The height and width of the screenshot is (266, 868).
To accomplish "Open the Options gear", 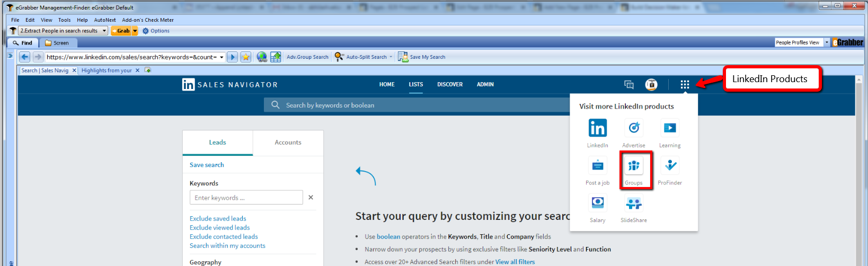I will tap(146, 31).
